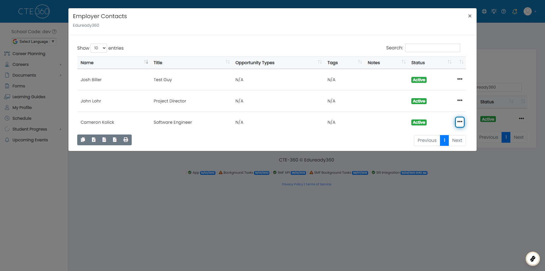Viewport: 545px width, 271px height.
Task: Sort contacts by Tags column
Action: click(344, 62)
